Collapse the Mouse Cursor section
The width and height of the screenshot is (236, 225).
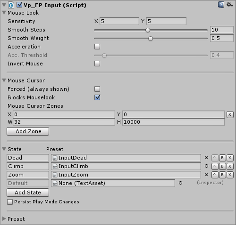(4, 80)
